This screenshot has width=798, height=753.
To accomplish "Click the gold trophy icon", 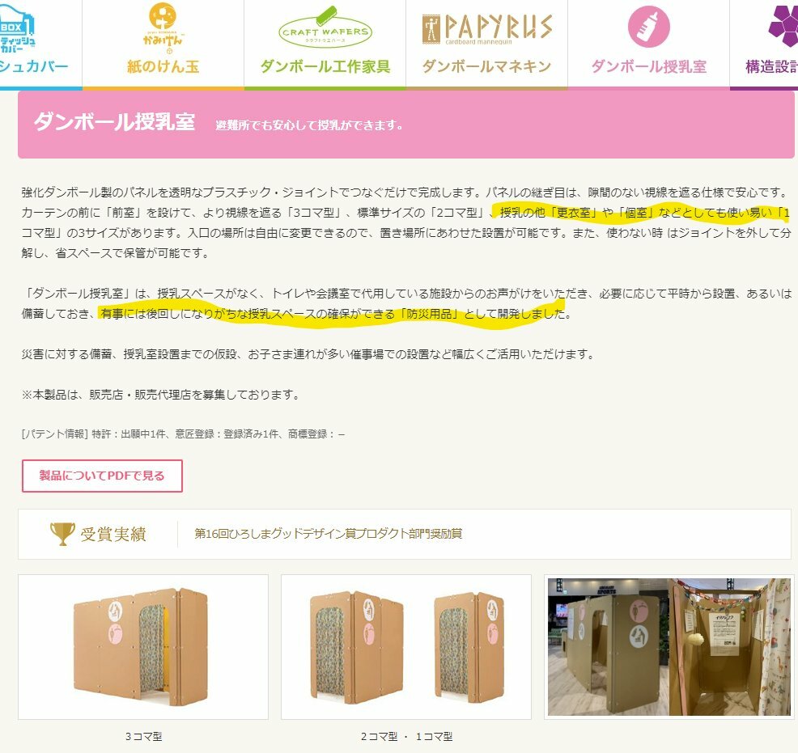I will click(62, 534).
